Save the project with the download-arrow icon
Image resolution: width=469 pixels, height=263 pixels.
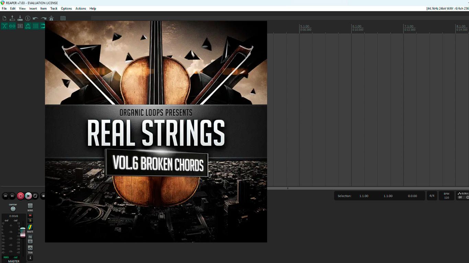coord(20,18)
